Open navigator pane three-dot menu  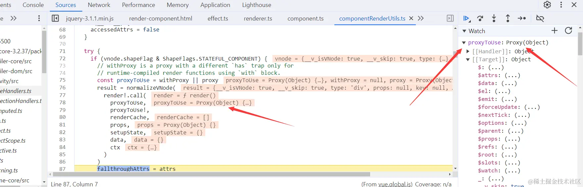tap(39, 19)
